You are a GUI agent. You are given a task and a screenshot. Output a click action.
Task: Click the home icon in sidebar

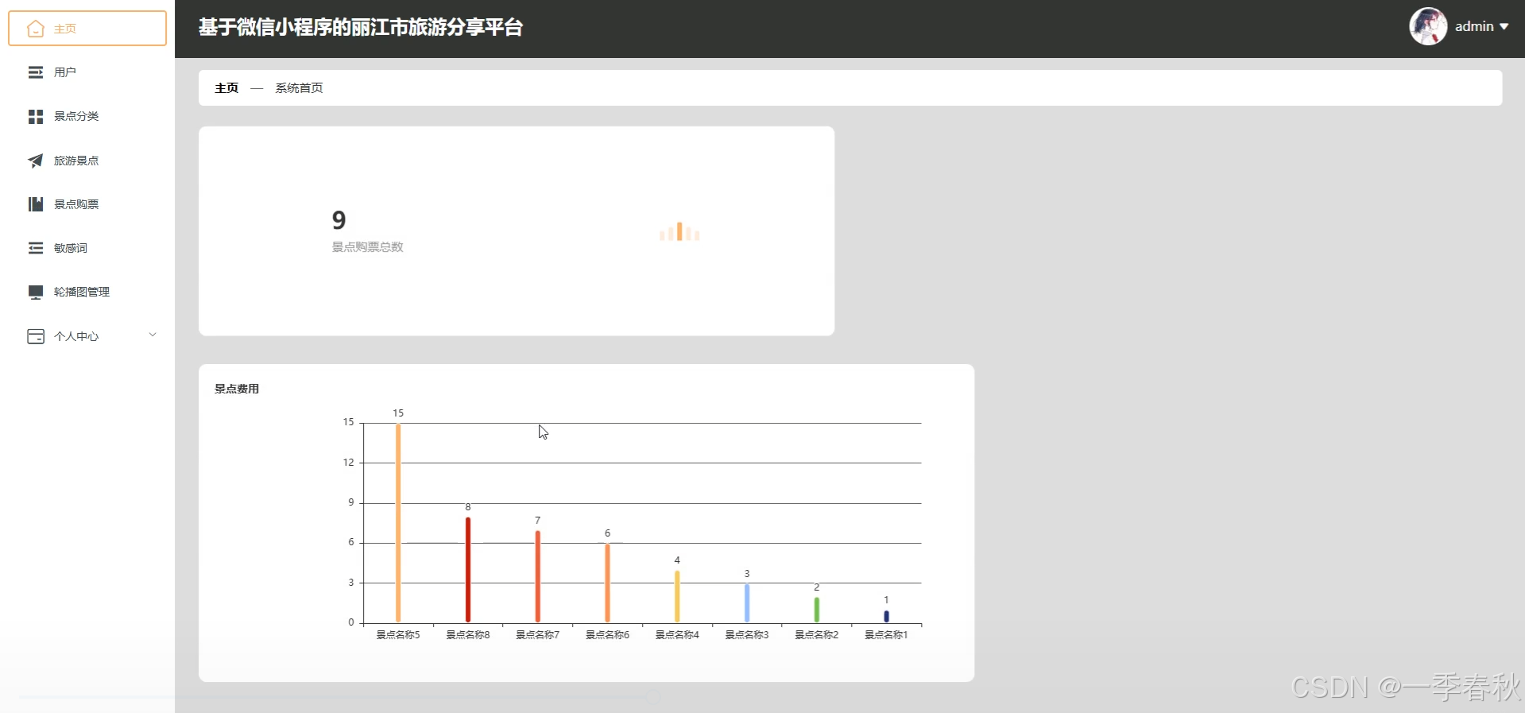coord(35,29)
